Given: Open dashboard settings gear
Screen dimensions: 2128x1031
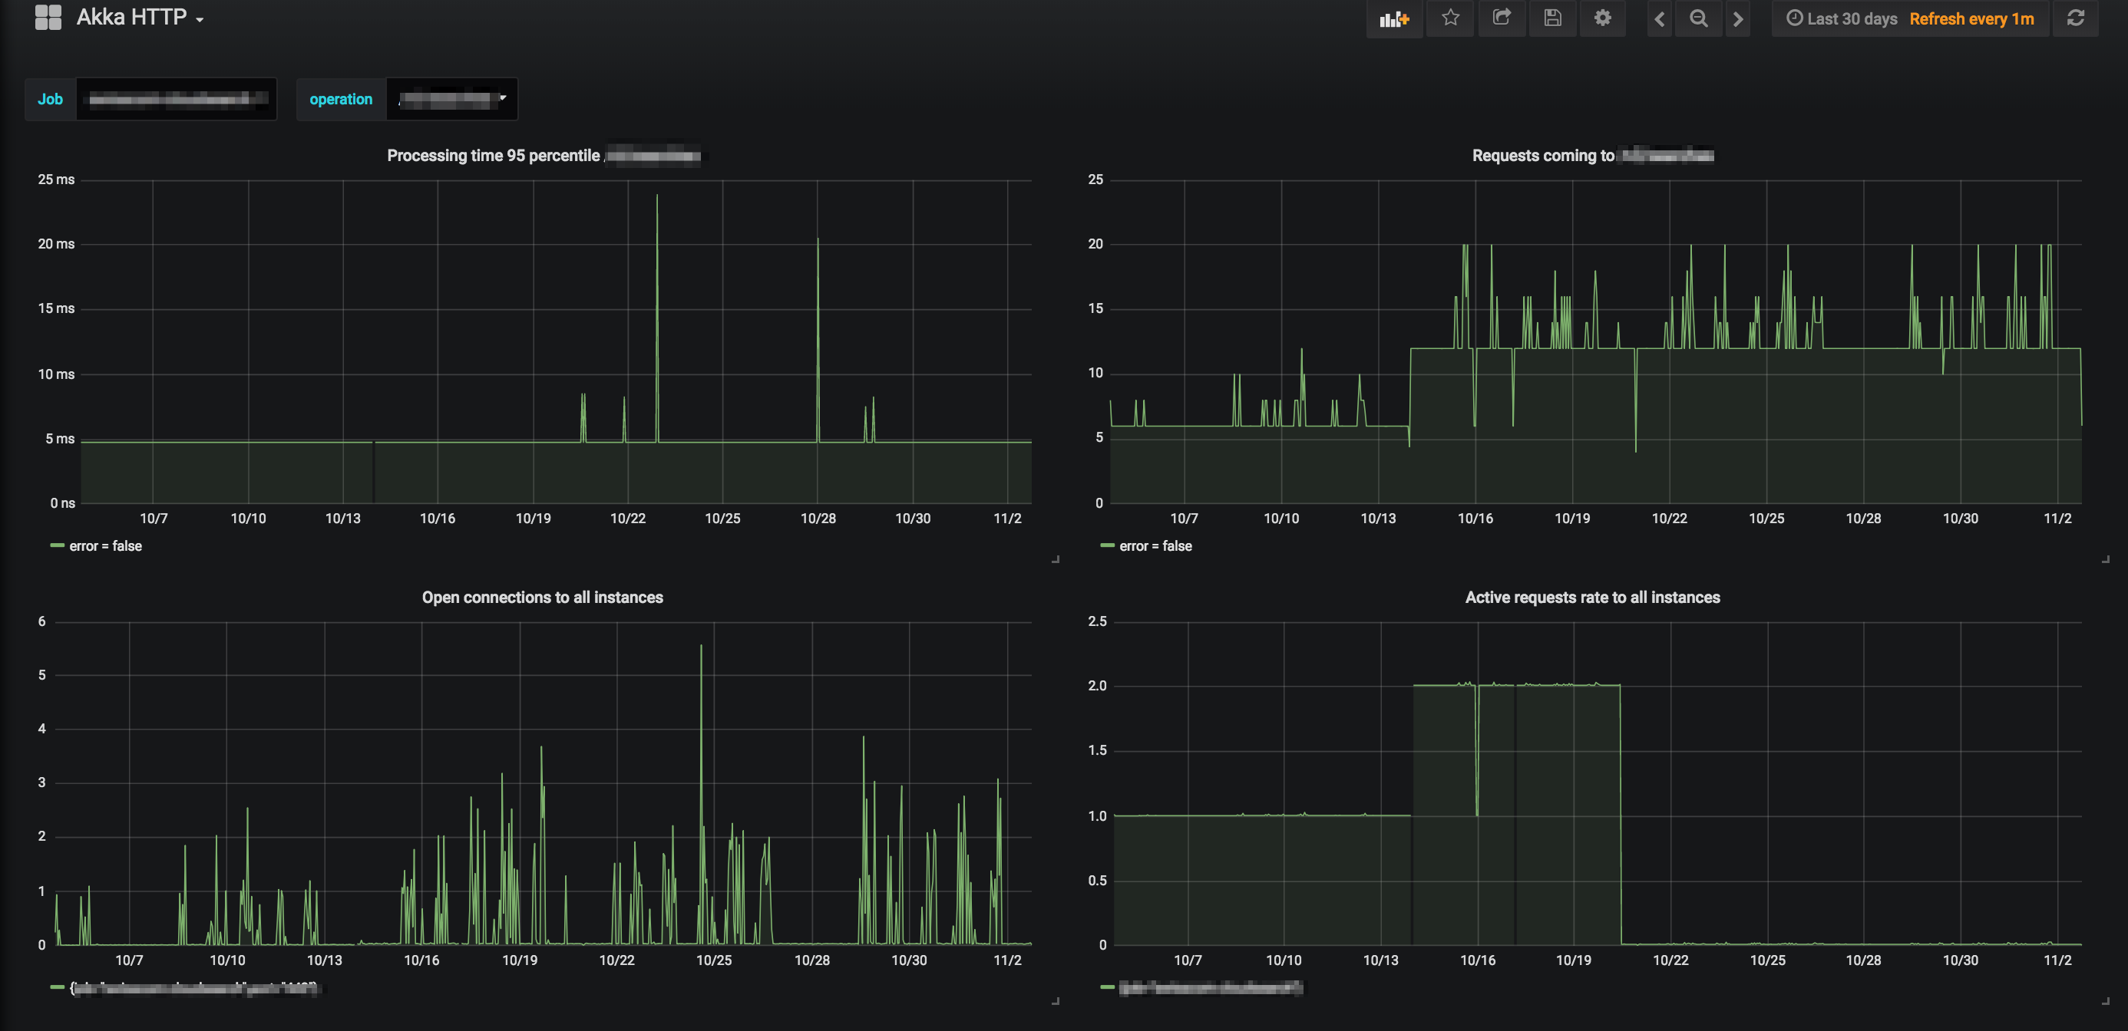Looking at the screenshot, I should 1603,18.
